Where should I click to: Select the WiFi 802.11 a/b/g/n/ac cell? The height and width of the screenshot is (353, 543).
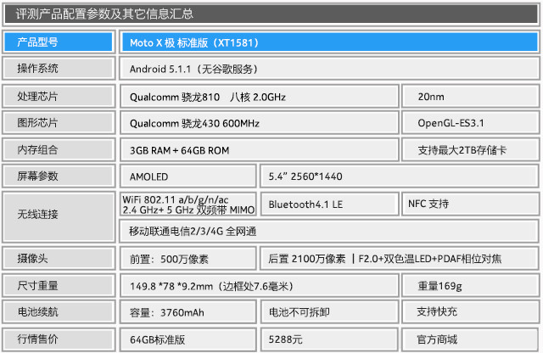[x=189, y=205]
